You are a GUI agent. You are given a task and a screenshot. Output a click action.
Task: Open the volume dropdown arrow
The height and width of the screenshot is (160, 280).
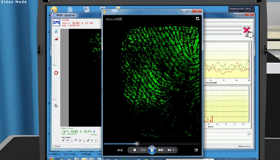click(x=174, y=150)
